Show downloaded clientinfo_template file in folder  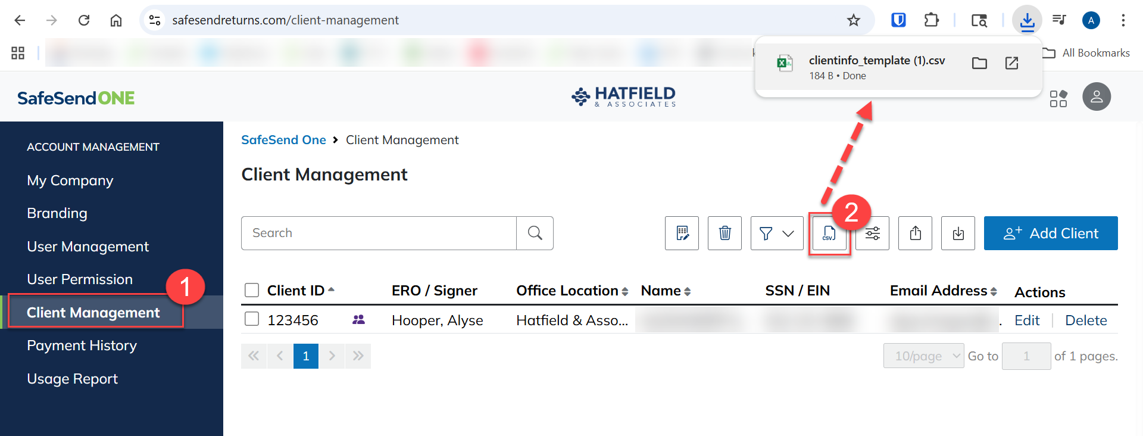979,63
